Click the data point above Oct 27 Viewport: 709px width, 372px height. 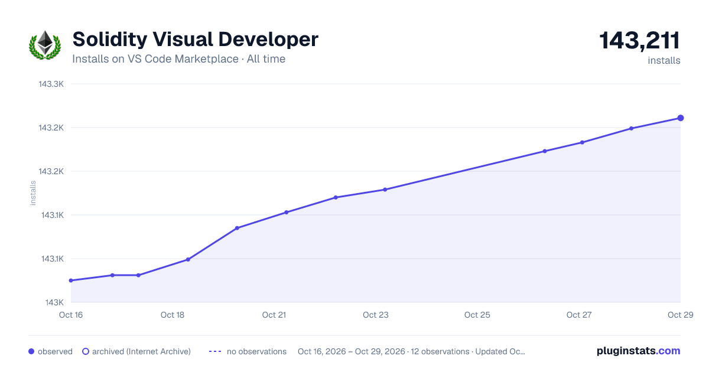coord(582,142)
